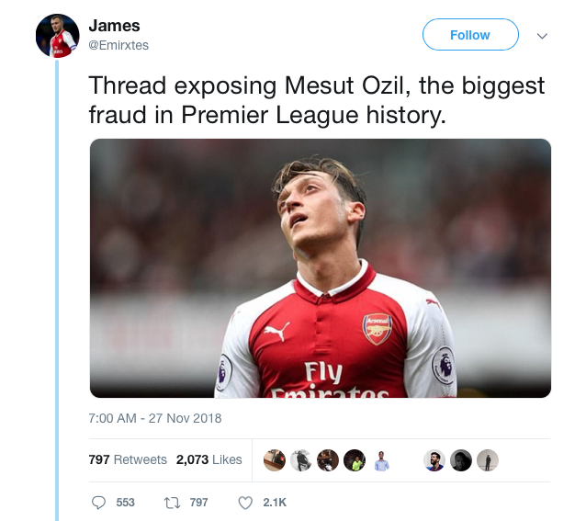The image size is (586, 521).
Task: Retweet using the retweet arrows icon
Action: 170,503
